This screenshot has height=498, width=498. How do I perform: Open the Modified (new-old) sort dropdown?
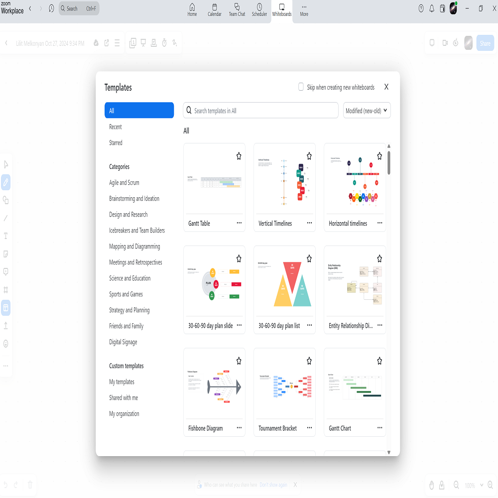[367, 110]
